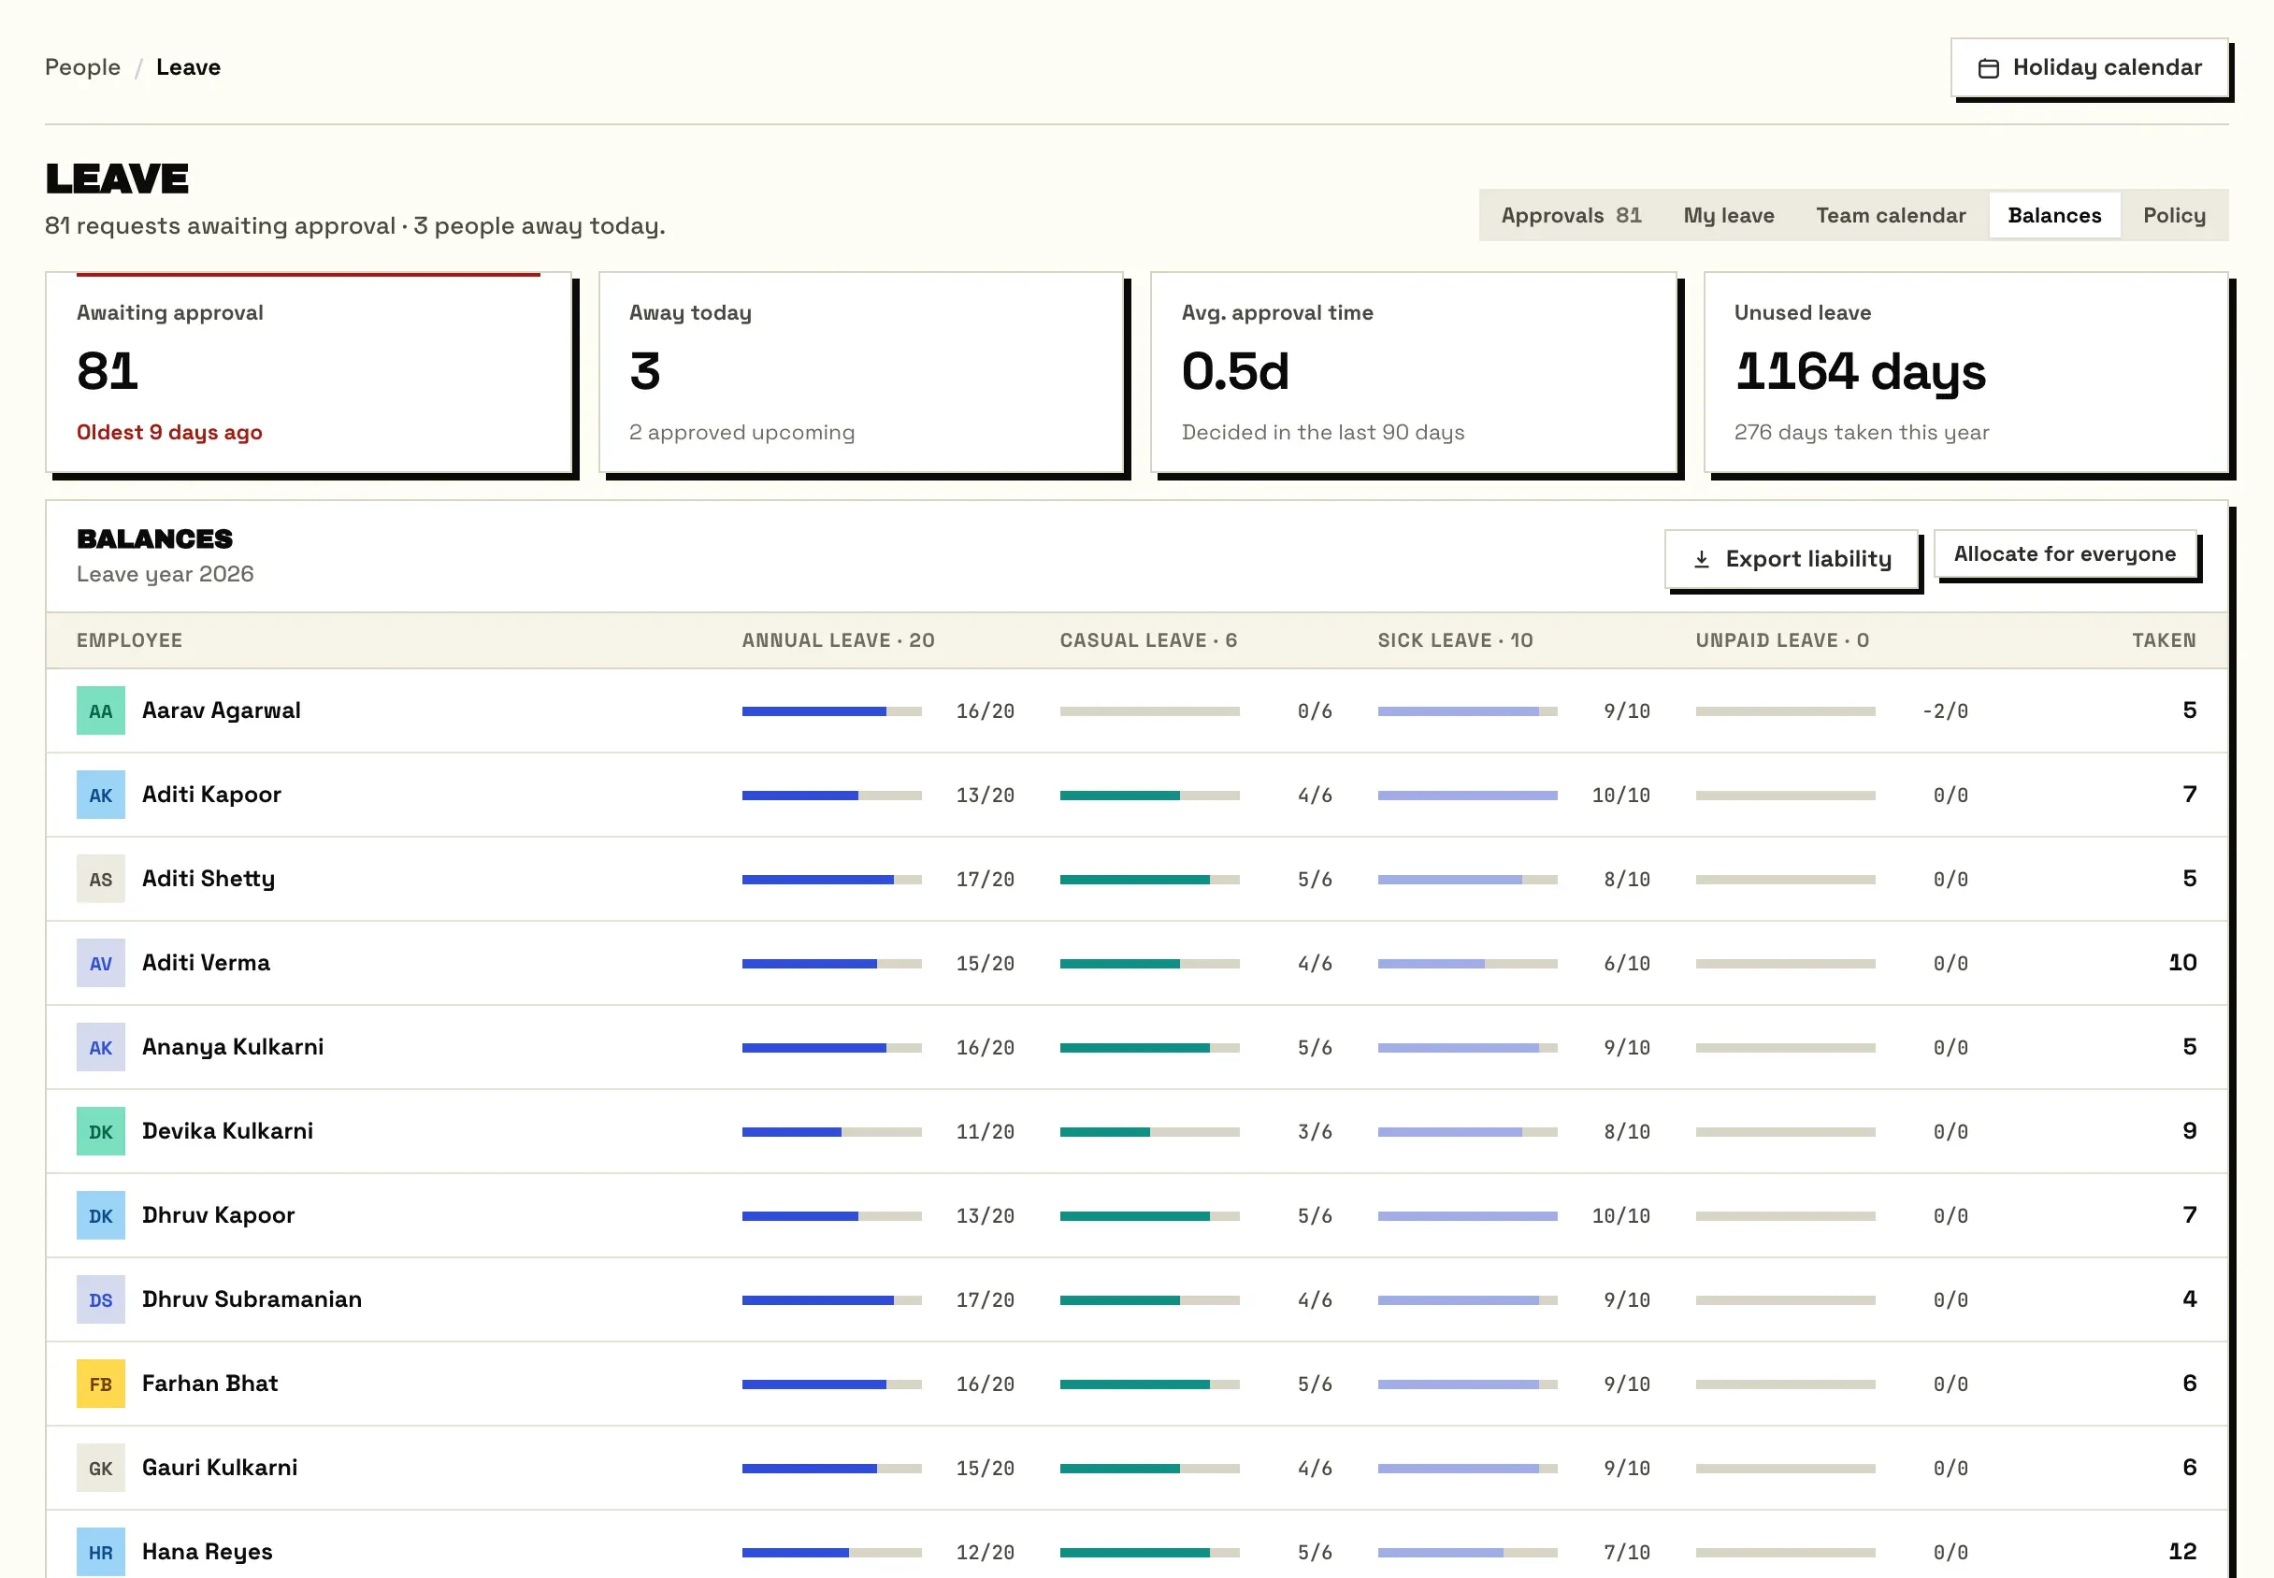Click the Taken column header
Viewport: 2274px width, 1578px height.
pyautogui.click(x=2164, y=640)
